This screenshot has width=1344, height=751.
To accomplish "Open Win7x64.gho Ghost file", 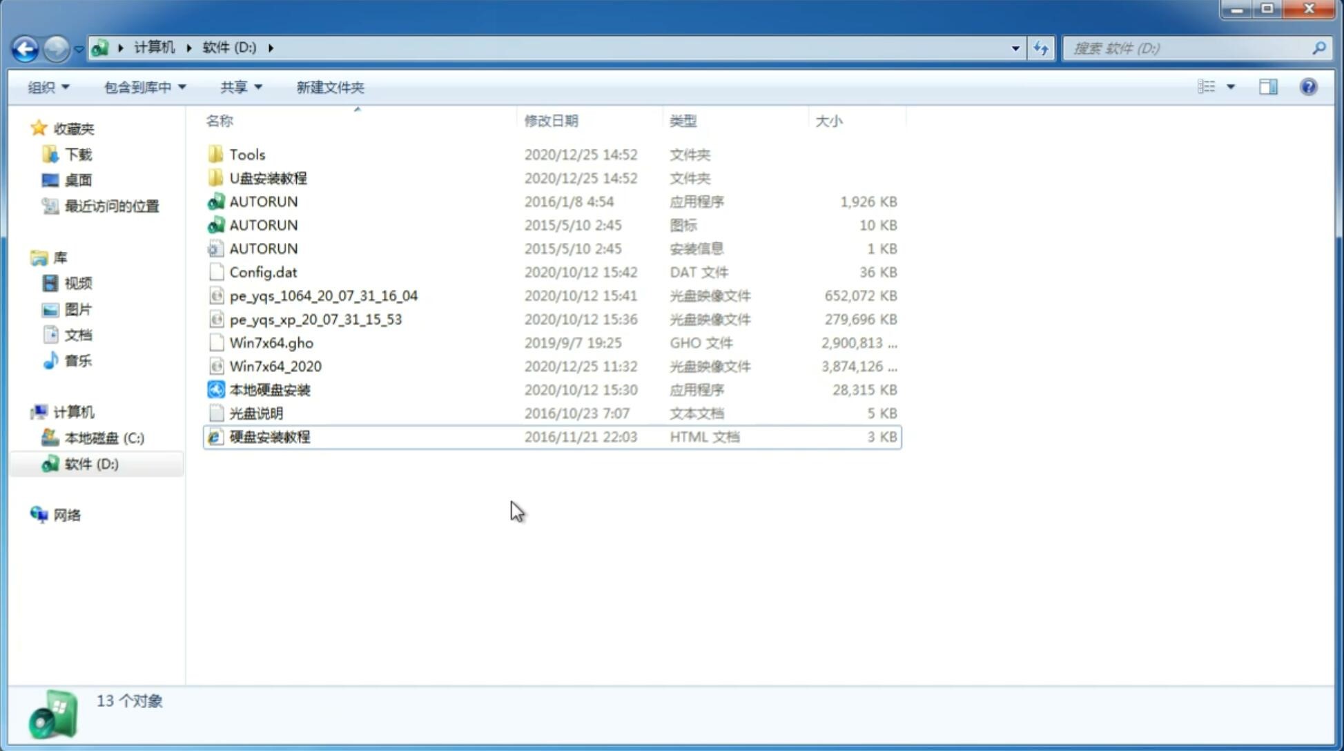I will tap(271, 342).
